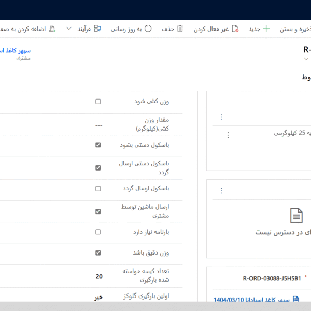
Task: Expand the header chevron below the R- title
Action: click(x=306, y=60)
